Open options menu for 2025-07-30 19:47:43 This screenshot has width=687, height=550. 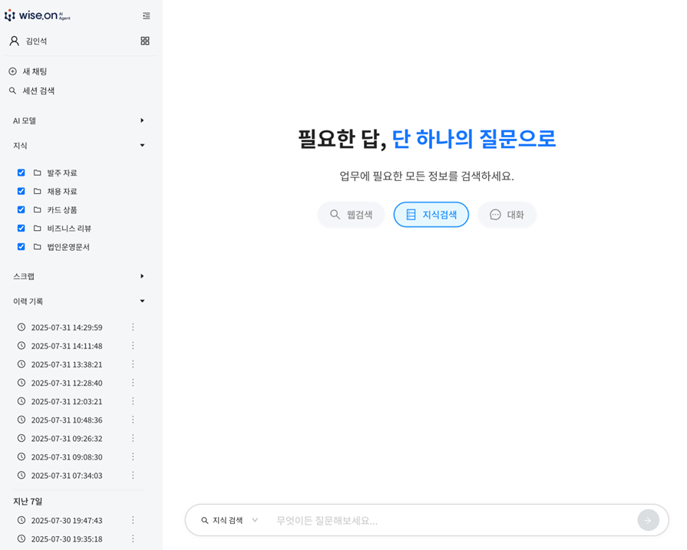point(133,520)
